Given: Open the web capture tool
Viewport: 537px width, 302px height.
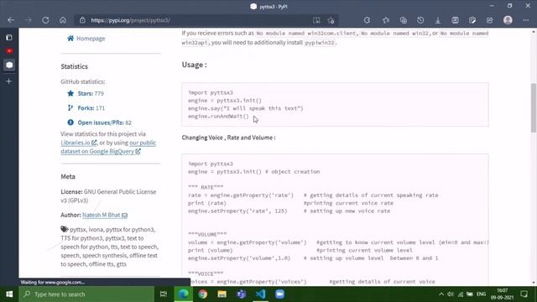Looking at the screenshot, I should 455,20.
